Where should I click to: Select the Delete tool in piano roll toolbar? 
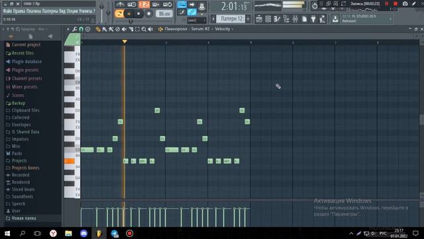(118, 29)
